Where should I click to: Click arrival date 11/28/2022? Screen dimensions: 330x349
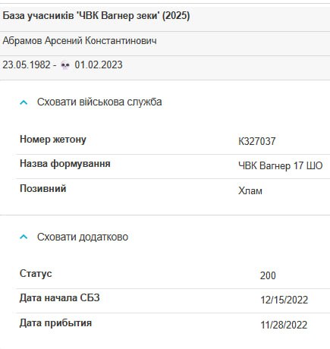(x=284, y=325)
